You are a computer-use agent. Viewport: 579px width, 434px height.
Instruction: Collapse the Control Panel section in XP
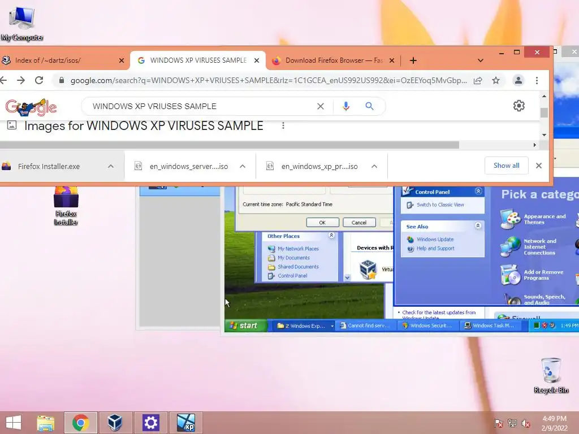point(478,191)
